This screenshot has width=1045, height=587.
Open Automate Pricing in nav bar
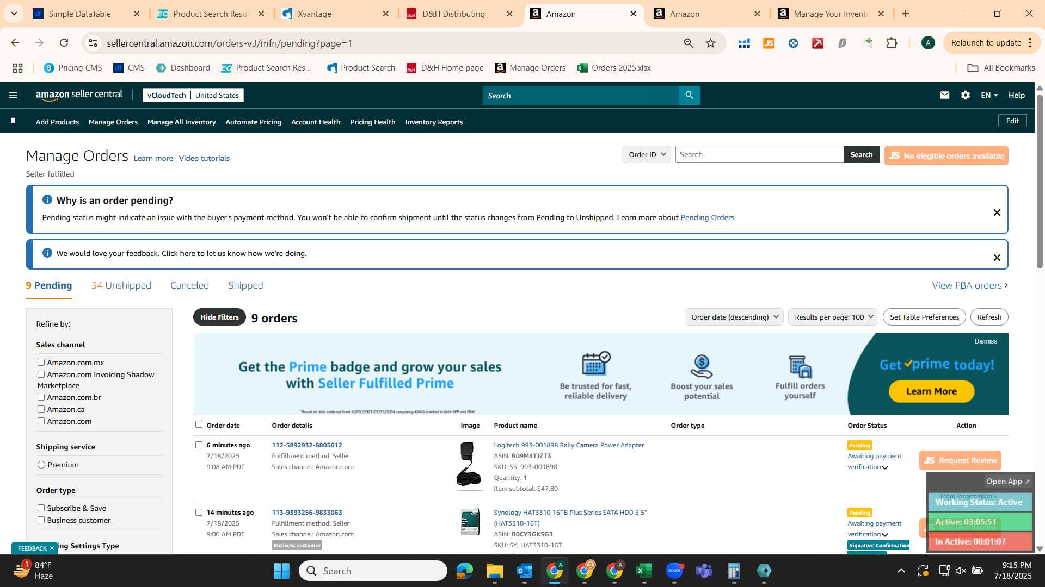coord(253,122)
